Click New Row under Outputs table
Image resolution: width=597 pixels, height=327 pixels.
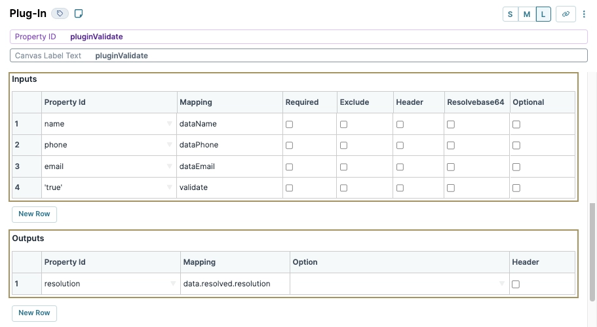point(34,313)
